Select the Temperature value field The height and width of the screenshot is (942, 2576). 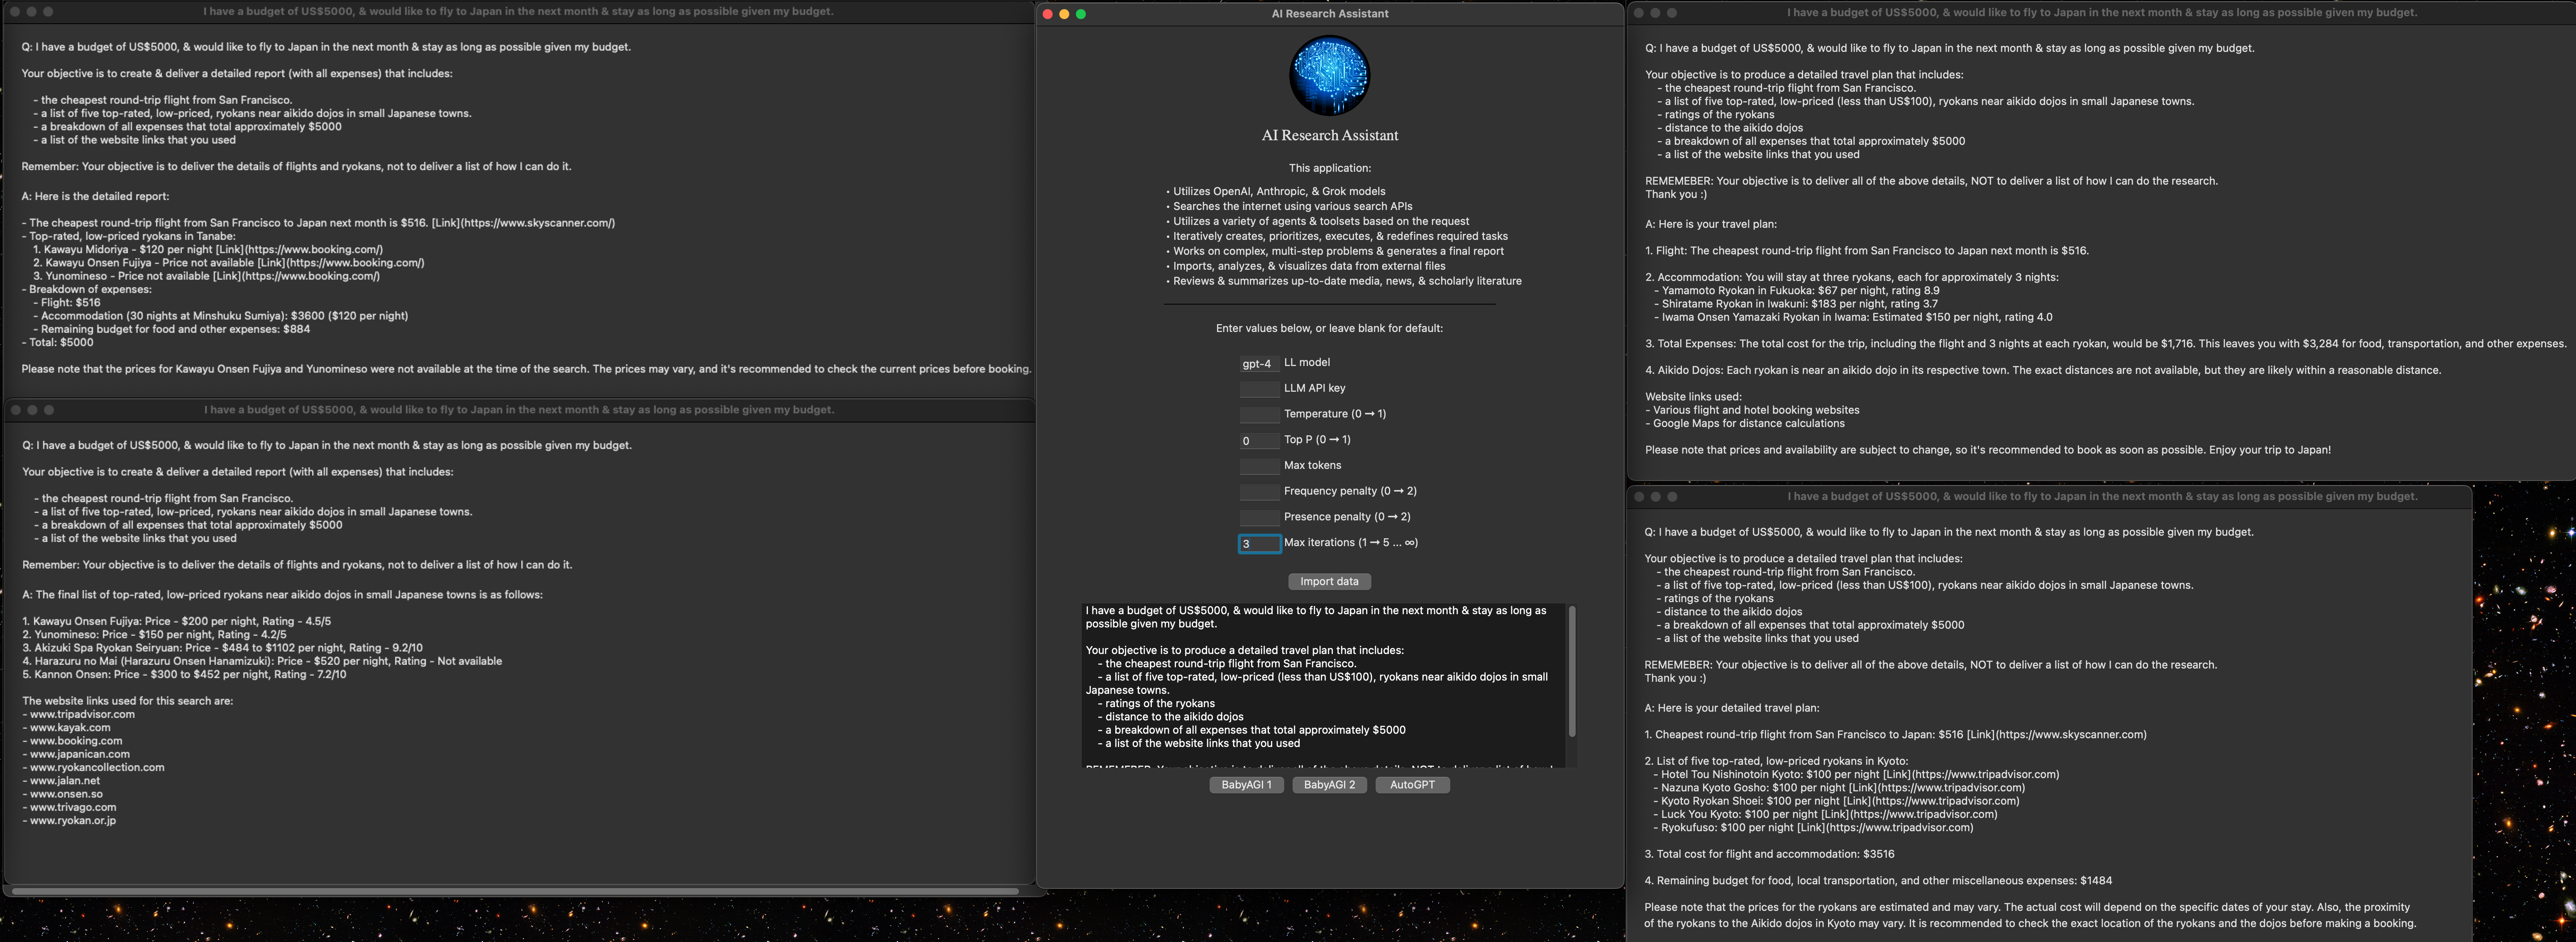pyautogui.click(x=1259, y=415)
